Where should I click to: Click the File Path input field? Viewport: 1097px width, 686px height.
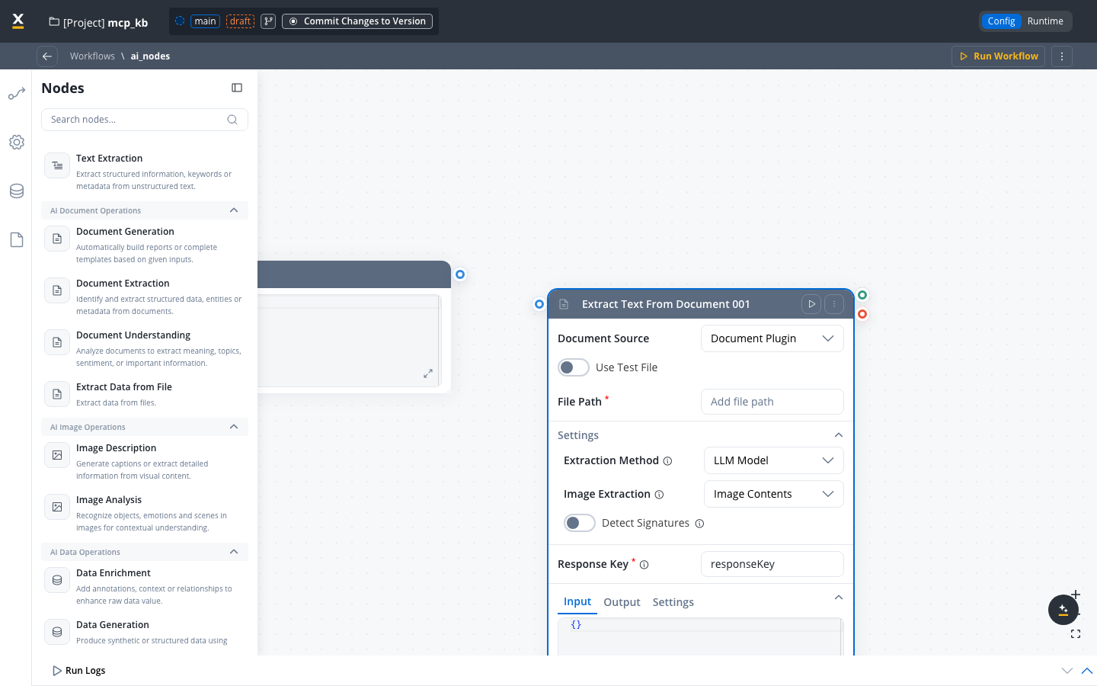pyautogui.click(x=772, y=402)
